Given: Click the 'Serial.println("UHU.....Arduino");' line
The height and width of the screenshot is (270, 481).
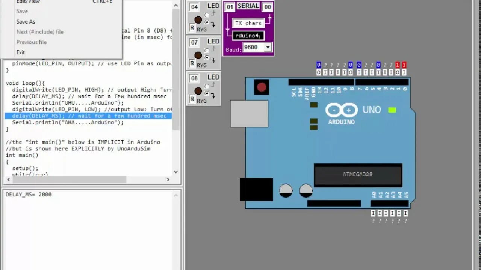Looking at the screenshot, I should pos(68,103).
